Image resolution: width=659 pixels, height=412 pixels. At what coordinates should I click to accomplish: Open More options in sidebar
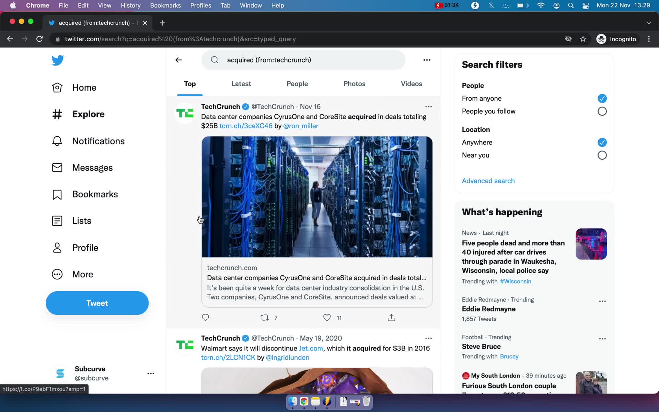[x=72, y=274]
